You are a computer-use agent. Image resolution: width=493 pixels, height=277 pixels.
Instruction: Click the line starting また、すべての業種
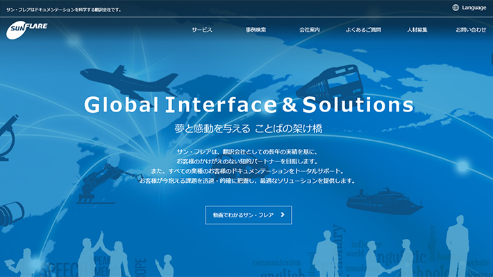(247, 171)
